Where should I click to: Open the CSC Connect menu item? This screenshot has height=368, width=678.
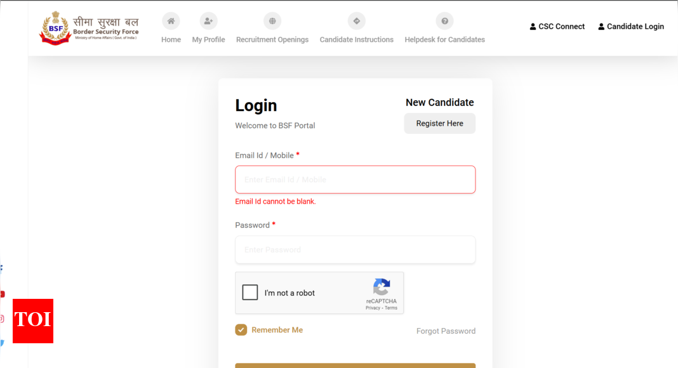(557, 27)
